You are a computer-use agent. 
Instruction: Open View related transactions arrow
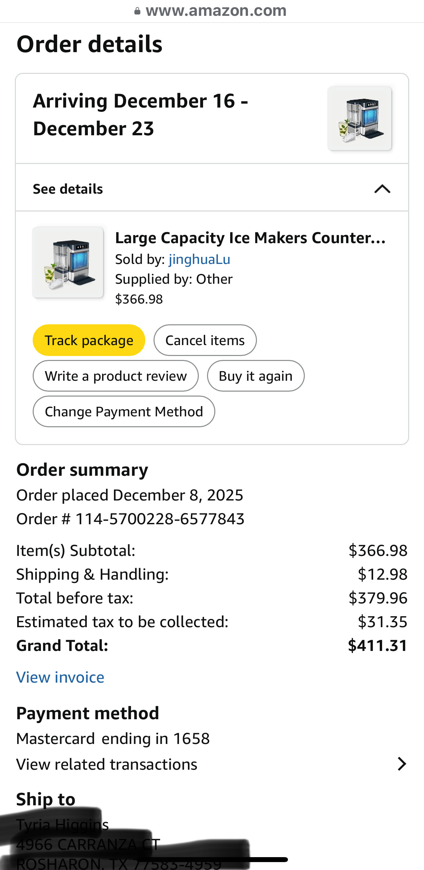pos(402,764)
